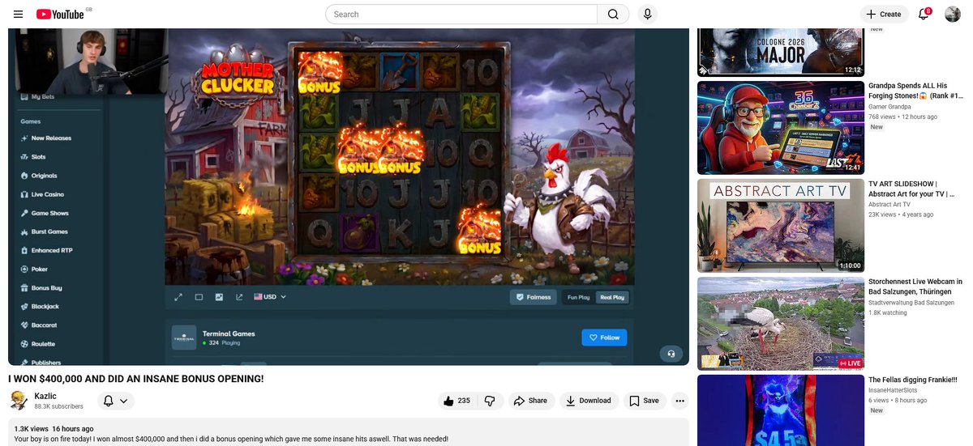
Task: Select Poker in casino sidebar
Action: tap(39, 269)
